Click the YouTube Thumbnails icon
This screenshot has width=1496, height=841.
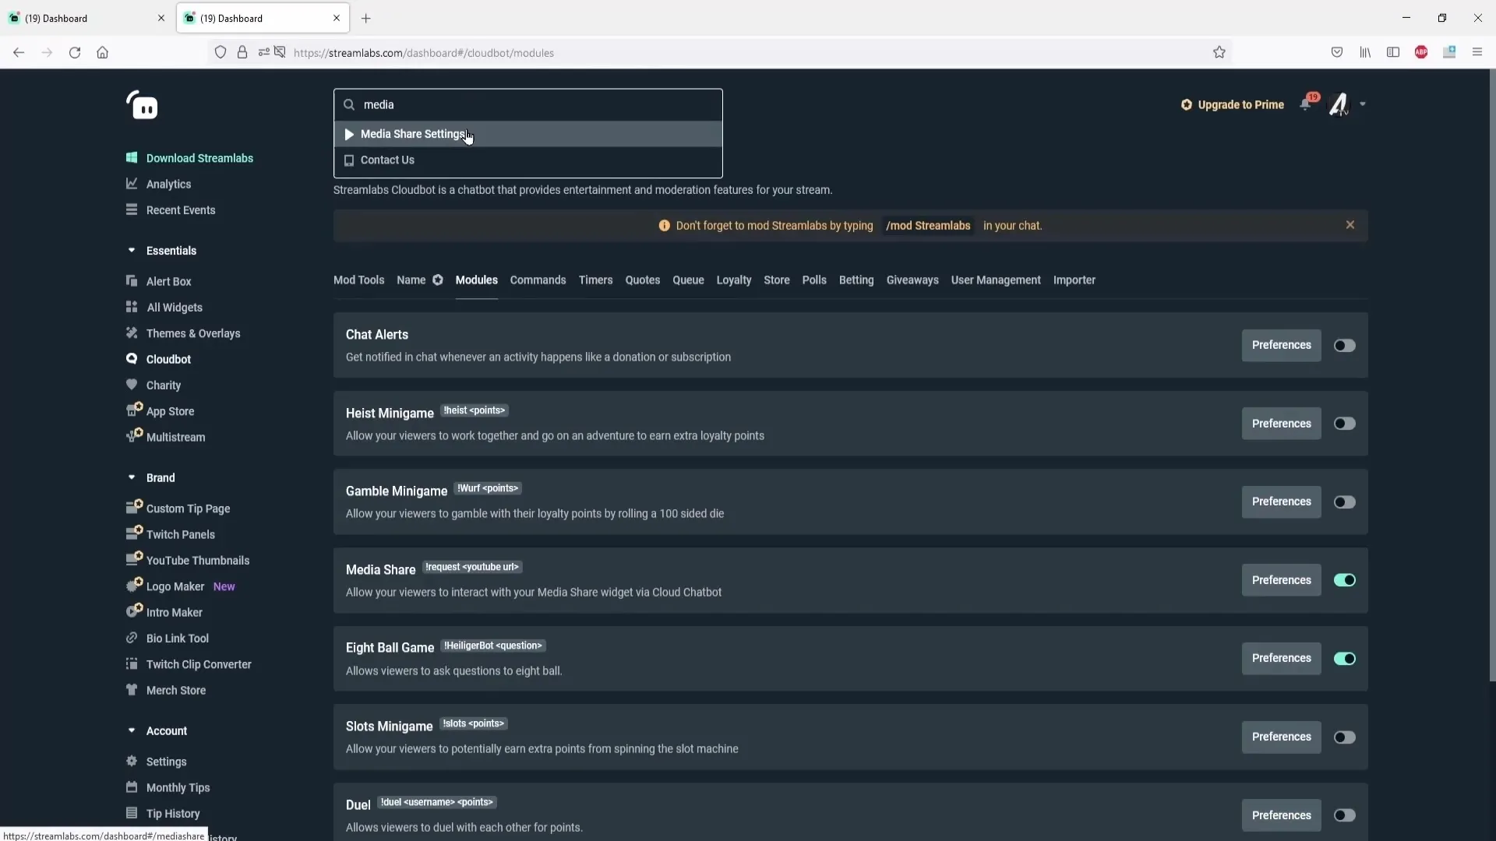tap(134, 558)
